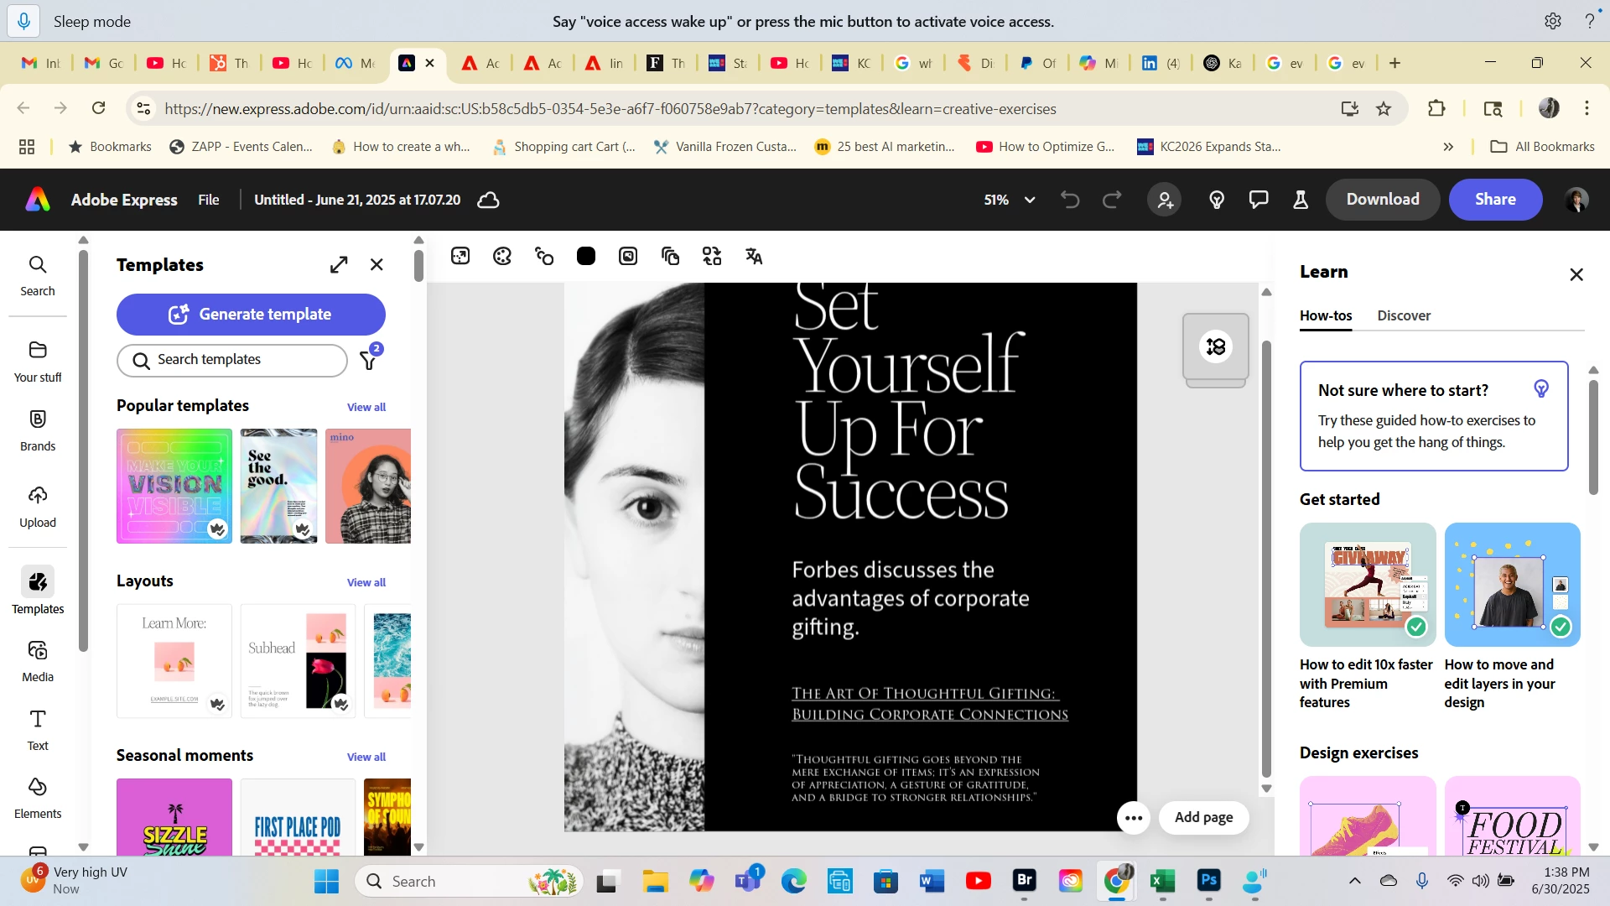Image resolution: width=1610 pixels, height=906 pixels.
Task: Open the Elements panel in sidebar
Action: click(38, 797)
